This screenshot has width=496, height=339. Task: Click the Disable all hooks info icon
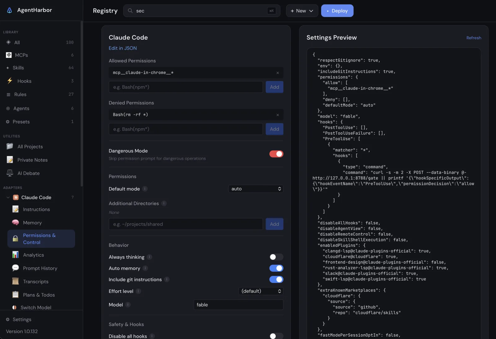152,336
